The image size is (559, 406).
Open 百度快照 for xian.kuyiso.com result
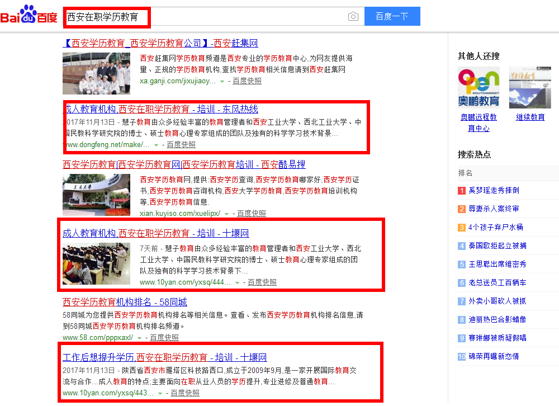pyautogui.click(x=252, y=214)
